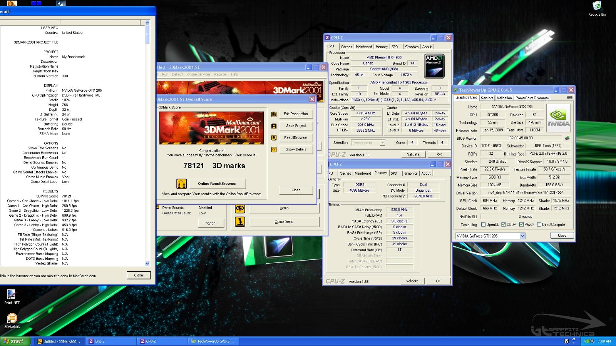Viewport: 616px width, 346px height.
Task: Click the Save Project disk icon
Action: (x=274, y=126)
